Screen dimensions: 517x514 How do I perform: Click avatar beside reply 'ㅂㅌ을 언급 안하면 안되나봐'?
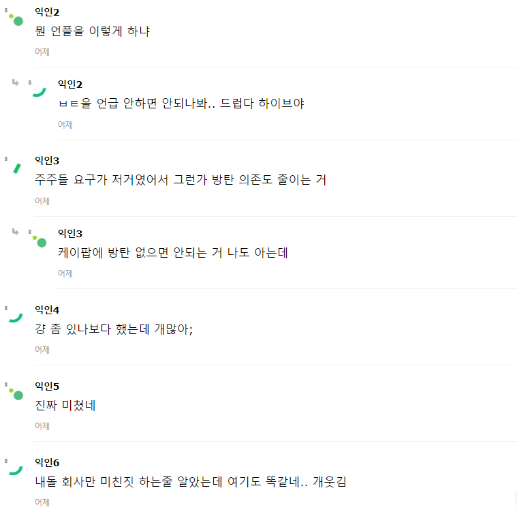(x=39, y=91)
